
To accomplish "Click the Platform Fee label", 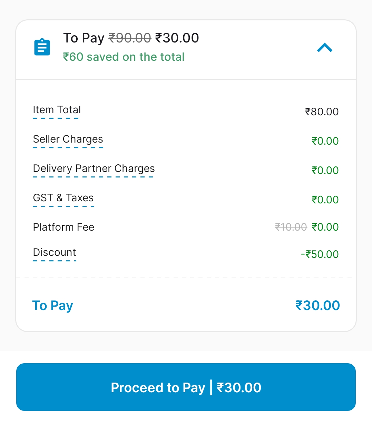I will 63,227.
